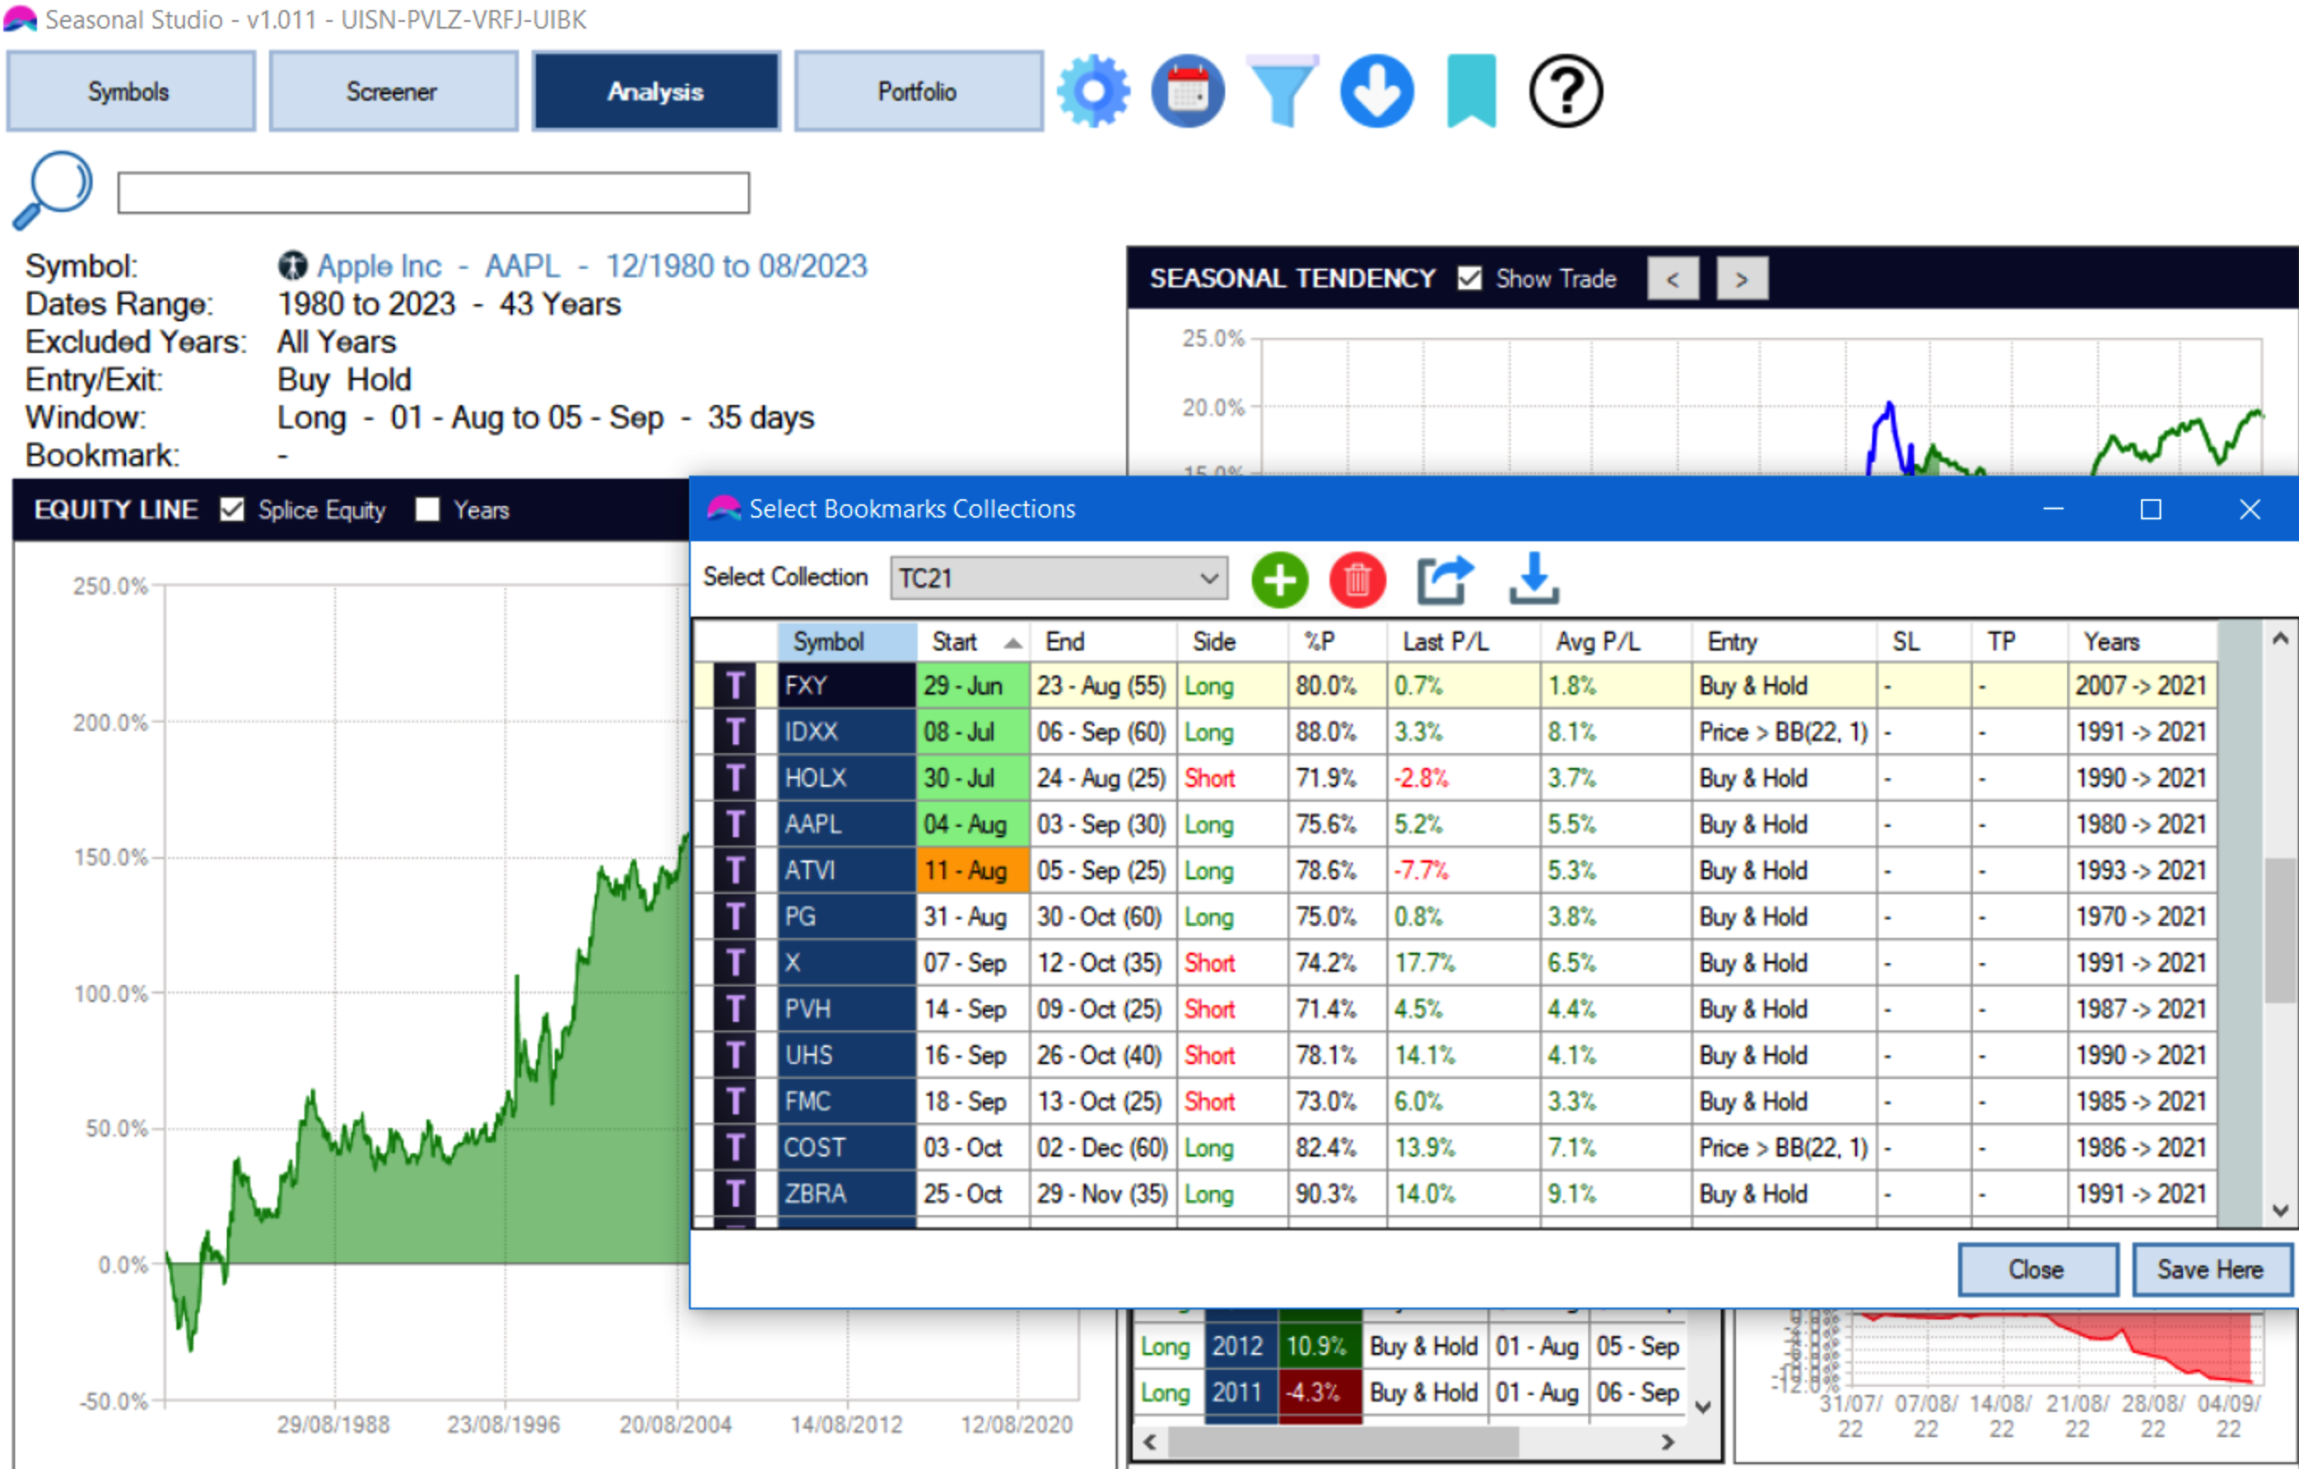Image resolution: width=2299 pixels, height=1469 pixels.
Task: Click the T icon in the FXY row
Action: click(x=734, y=686)
